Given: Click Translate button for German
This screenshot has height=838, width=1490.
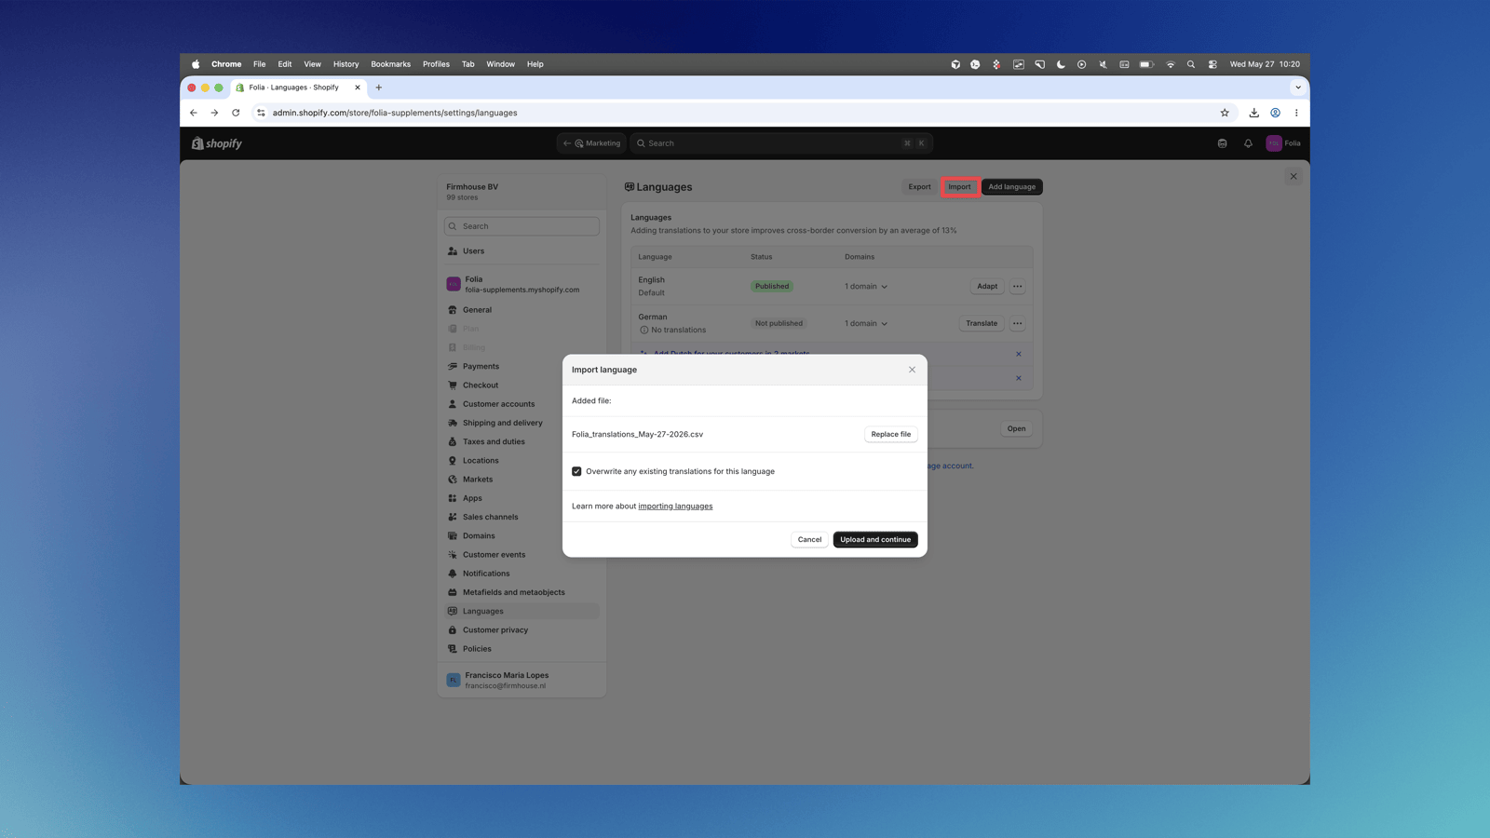Looking at the screenshot, I should click(x=982, y=324).
